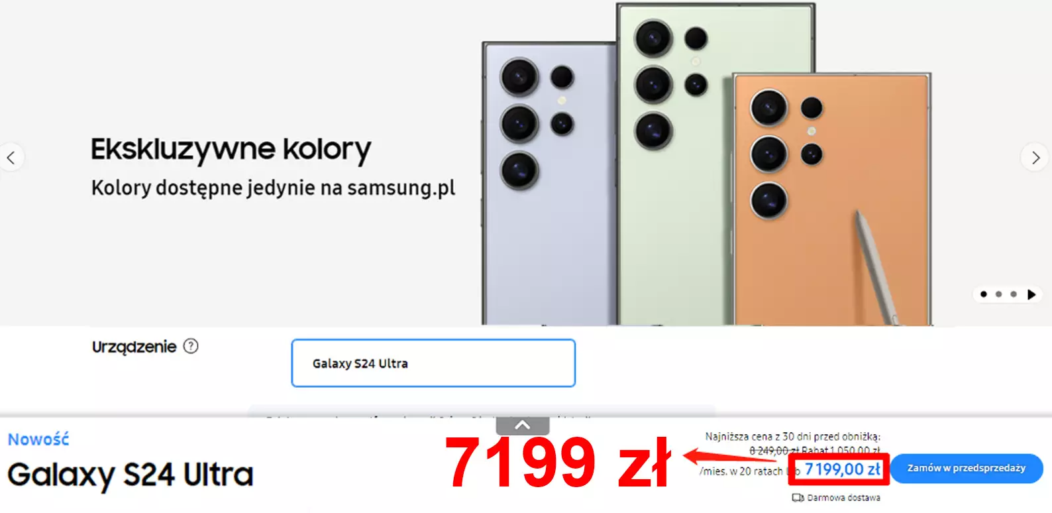
Task: Advance to the next carousel slide
Action: (x=1035, y=158)
